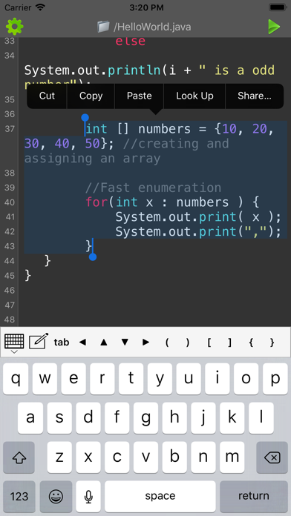Choose Cut from the selection menu
Screen dimensions: 291x516
tap(47, 96)
